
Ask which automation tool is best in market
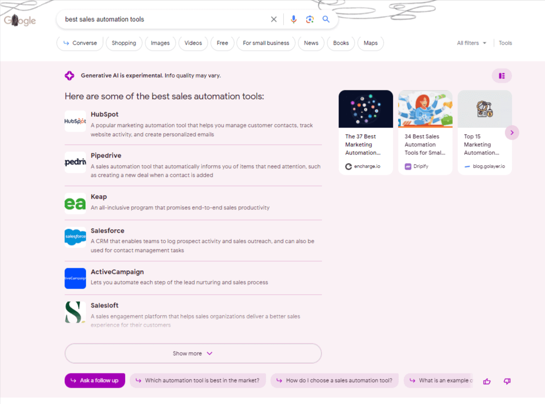click(x=197, y=381)
